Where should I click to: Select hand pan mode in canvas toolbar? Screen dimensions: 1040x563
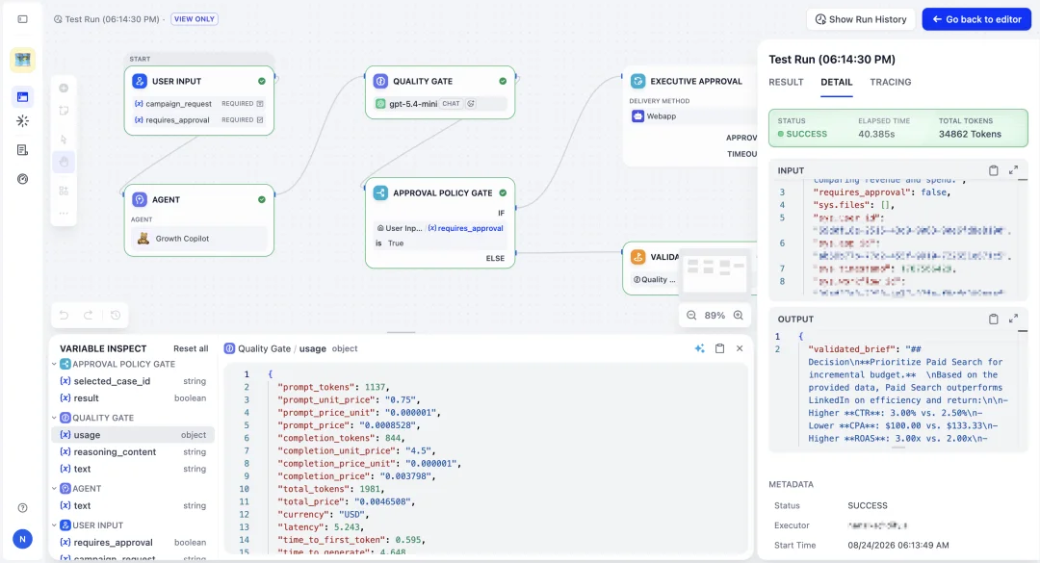[64, 162]
